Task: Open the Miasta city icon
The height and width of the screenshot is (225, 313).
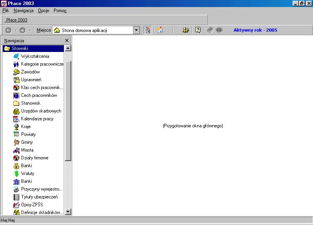Action: pos(16,150)
